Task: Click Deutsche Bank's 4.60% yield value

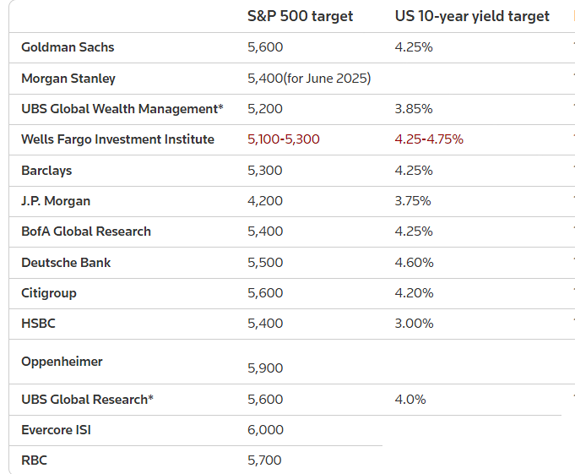Action: [414, 263]
